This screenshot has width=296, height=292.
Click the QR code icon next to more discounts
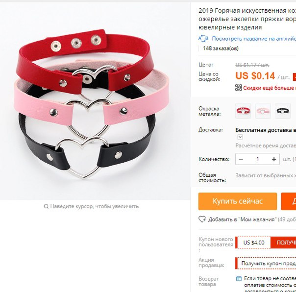(x=239, y=88)
